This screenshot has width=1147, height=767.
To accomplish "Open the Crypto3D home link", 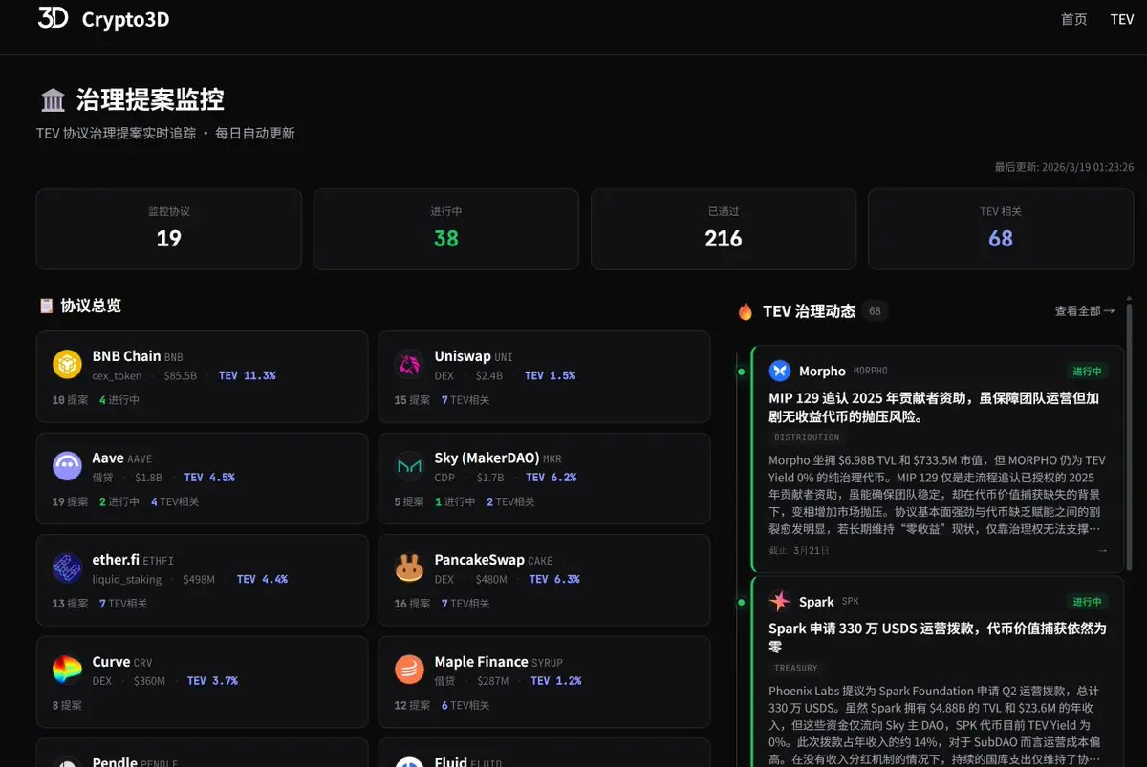I will [x=103, y=19].
